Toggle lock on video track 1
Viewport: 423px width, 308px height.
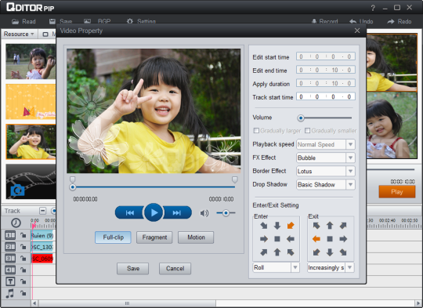coord(23,235)
